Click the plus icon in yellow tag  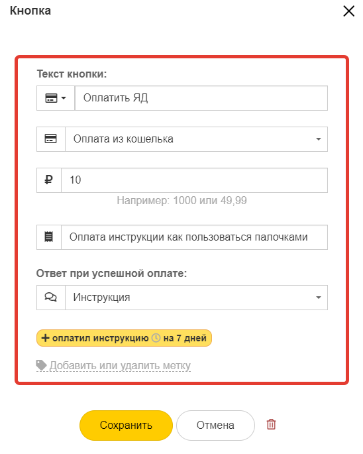tap(46, 338)
